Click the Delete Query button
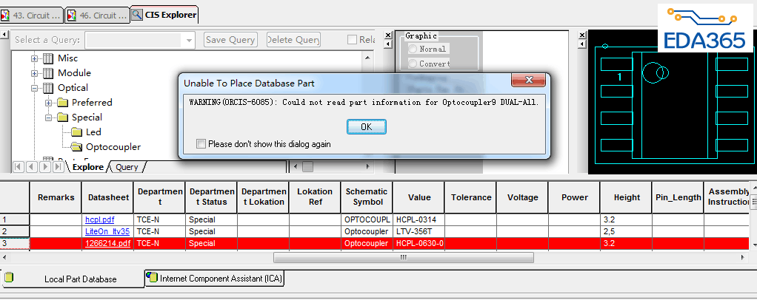Image resolution: width=757 pixels, height=300 pixels. (293, 40)
